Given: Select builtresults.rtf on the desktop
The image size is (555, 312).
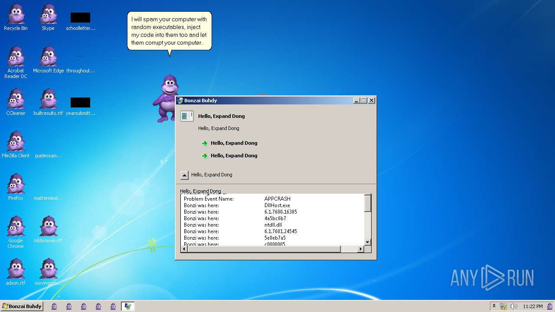Looking at the screenshot, I should pos(48,102).
